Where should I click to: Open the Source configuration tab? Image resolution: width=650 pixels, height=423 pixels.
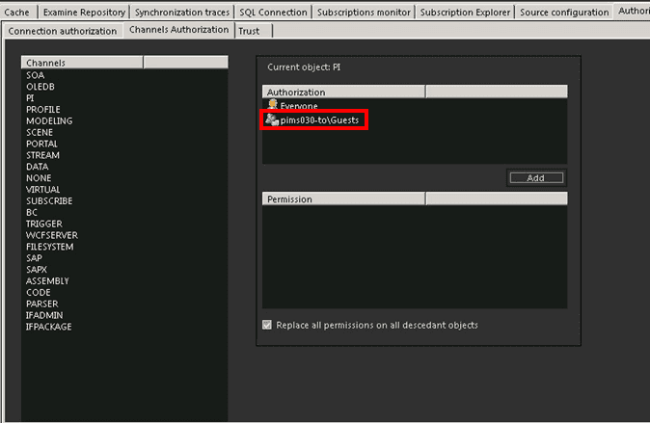[564, 13]
